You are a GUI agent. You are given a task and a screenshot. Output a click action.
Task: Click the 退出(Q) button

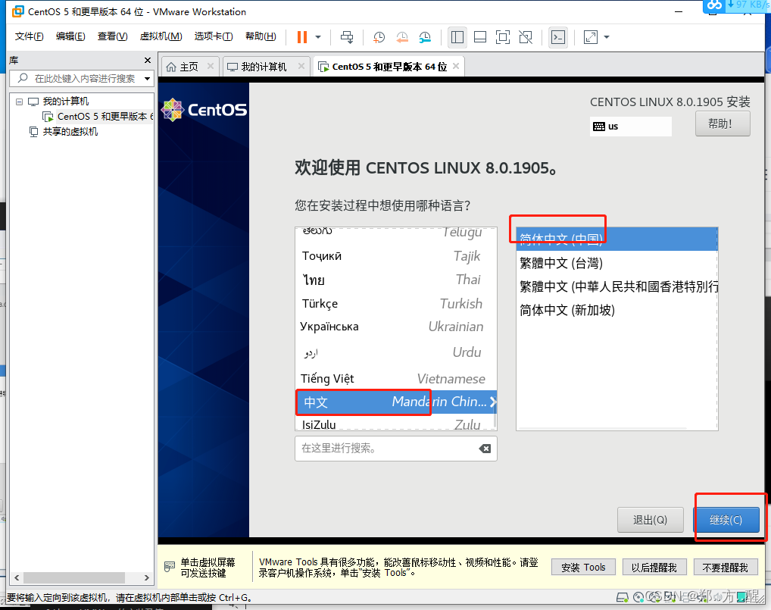[650, 520]
